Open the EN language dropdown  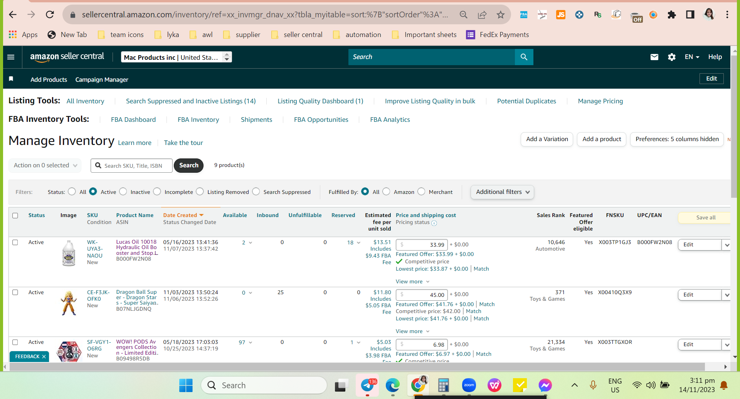click(x=692, y=57)
